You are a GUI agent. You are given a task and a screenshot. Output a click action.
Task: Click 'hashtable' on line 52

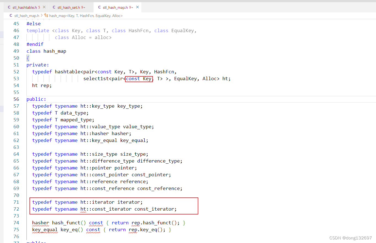click(x=67, y=72)
